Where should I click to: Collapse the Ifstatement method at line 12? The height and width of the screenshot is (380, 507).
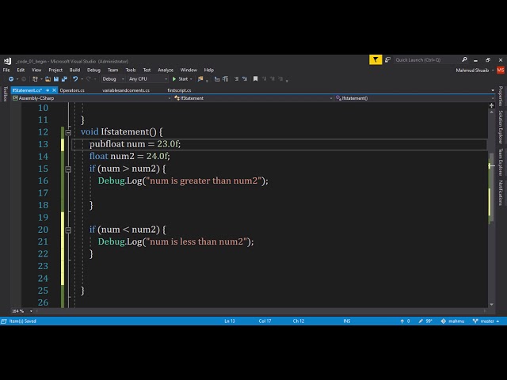(68, 132)
